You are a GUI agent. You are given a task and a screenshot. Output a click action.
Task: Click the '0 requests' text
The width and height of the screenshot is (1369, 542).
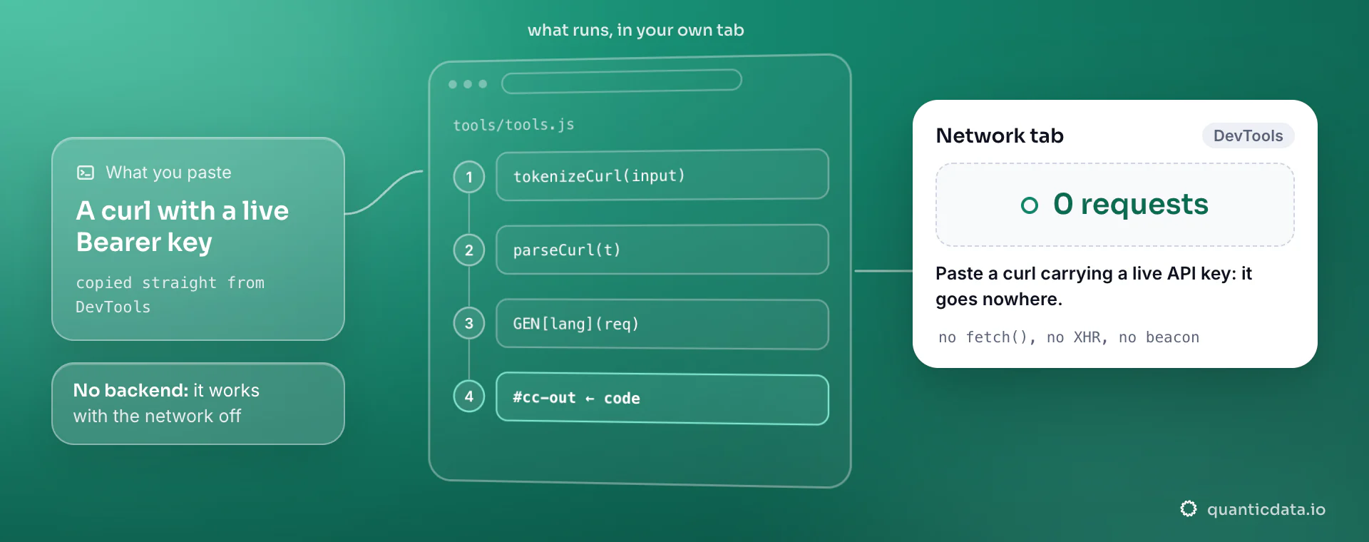(1130, 205)
